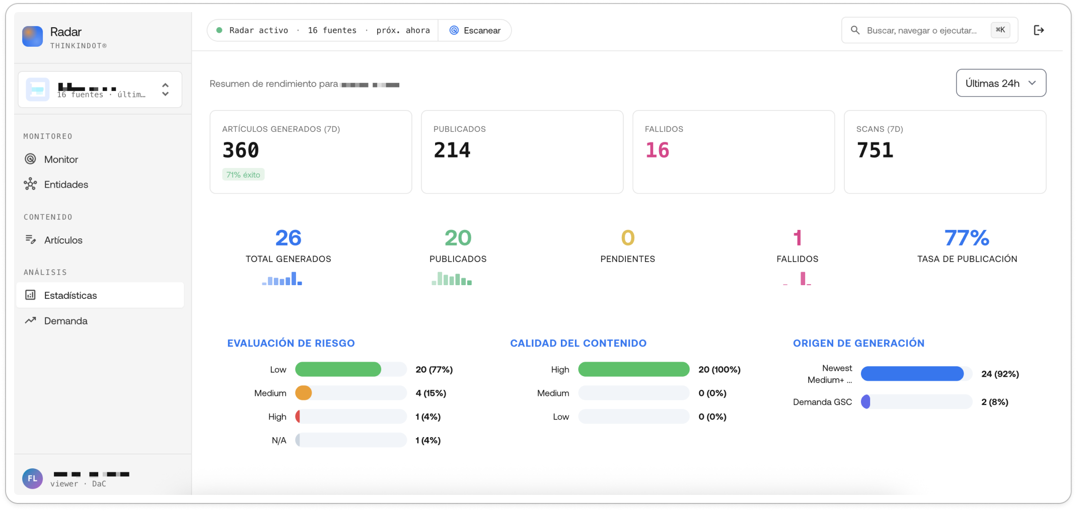Focus the Buscar, navegar o ejecutar field

point(929,30)
